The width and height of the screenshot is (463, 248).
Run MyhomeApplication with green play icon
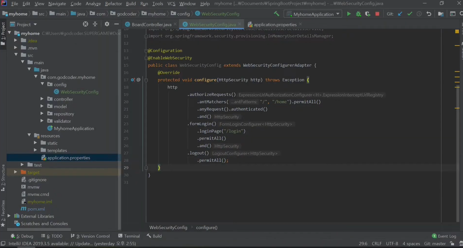[349, 14]
